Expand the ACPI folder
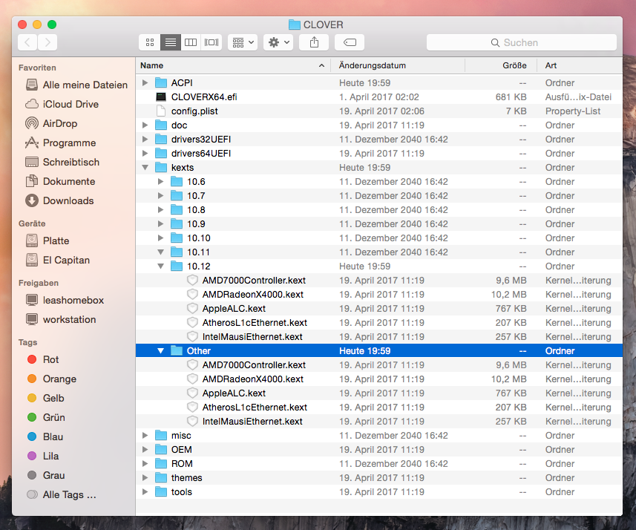The image size is (636, 530). [x=145, y=83]
